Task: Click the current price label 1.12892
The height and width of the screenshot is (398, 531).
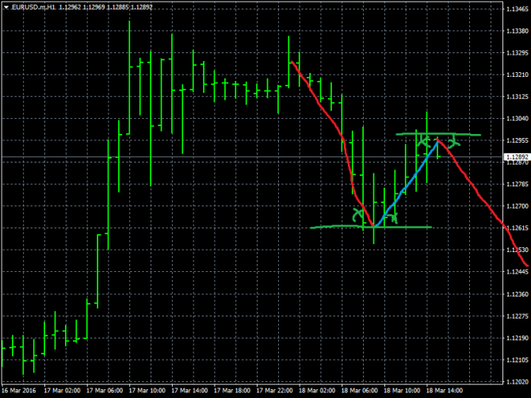Action: (x=517, y=157)
